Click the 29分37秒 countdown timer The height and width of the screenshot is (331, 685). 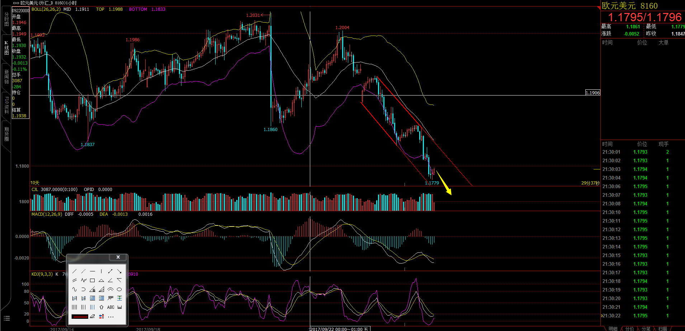(590, 183)
